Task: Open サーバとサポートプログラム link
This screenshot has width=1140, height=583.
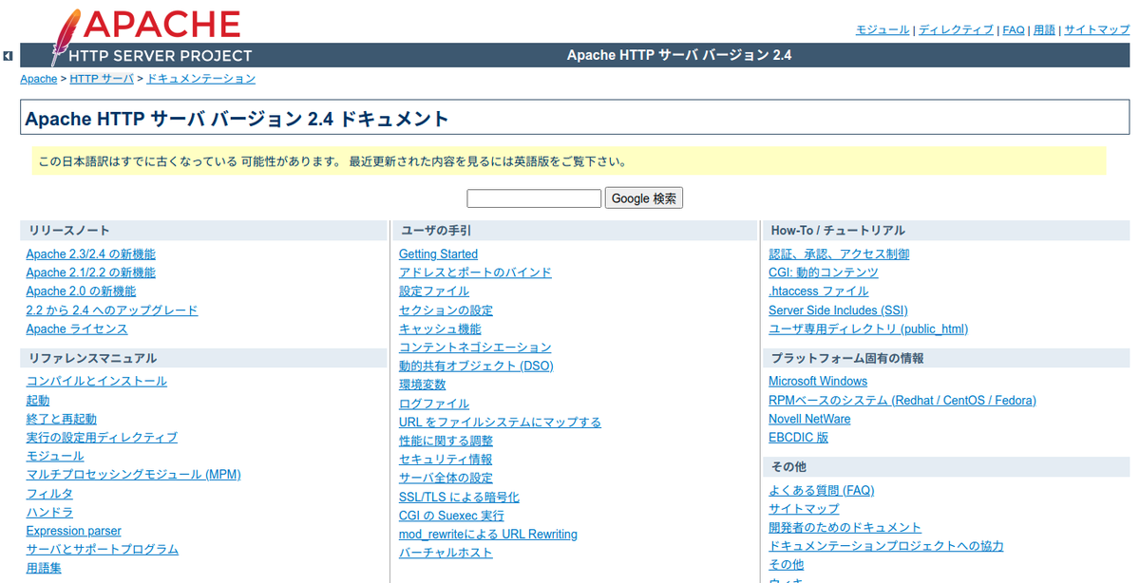Action: point(103,550)
